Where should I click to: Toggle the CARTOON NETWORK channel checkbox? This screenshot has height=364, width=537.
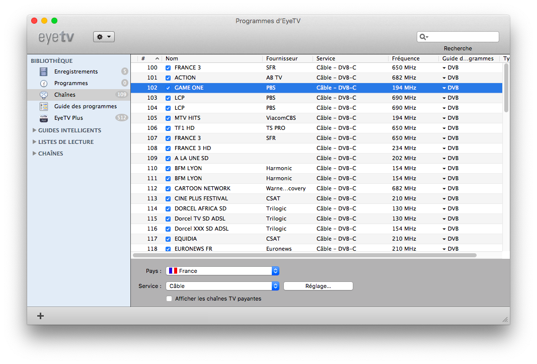(x=168, y=188)
